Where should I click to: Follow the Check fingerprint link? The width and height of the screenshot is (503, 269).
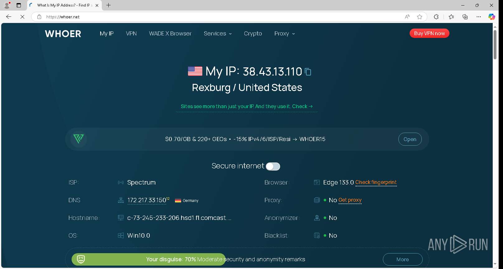click(x=376, y=182)
